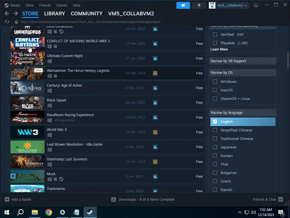Switch to Big Picture mode icon
The image size is (290, 218).
click(256, 5)
